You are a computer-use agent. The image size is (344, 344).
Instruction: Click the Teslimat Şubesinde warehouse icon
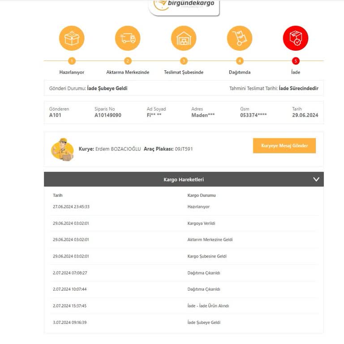184,39
